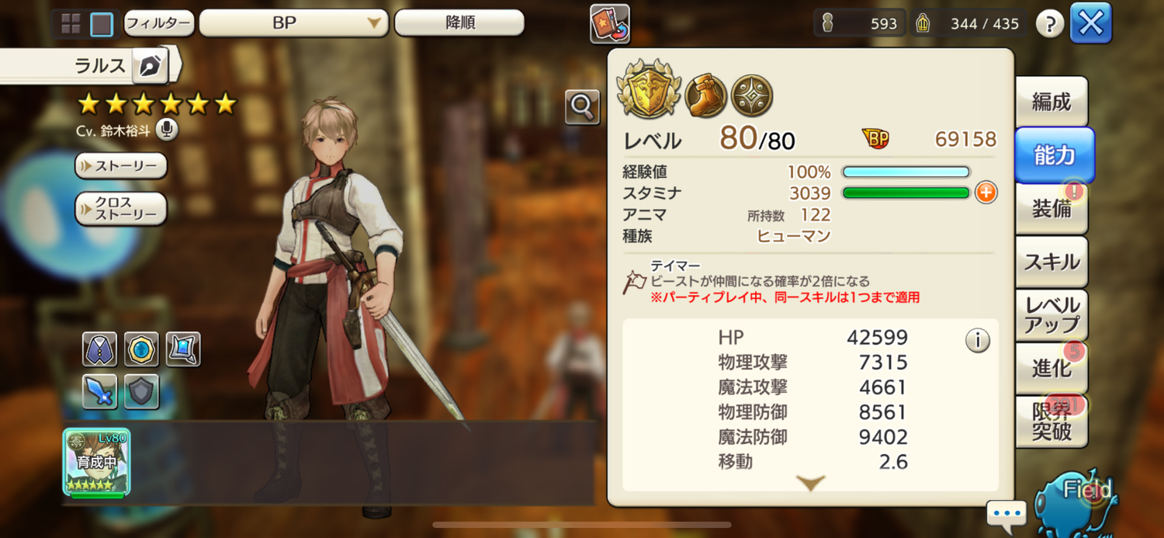Image resolution: width=1164 pixels, height=538 pixels.
Task: Click the magnifying glass zoom icon
Action: [582, 107]
